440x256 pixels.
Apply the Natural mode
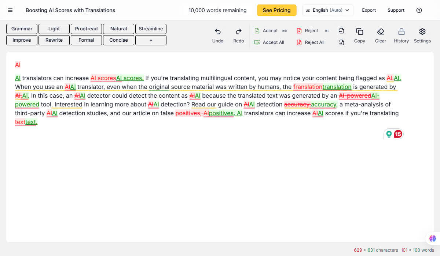119,29
